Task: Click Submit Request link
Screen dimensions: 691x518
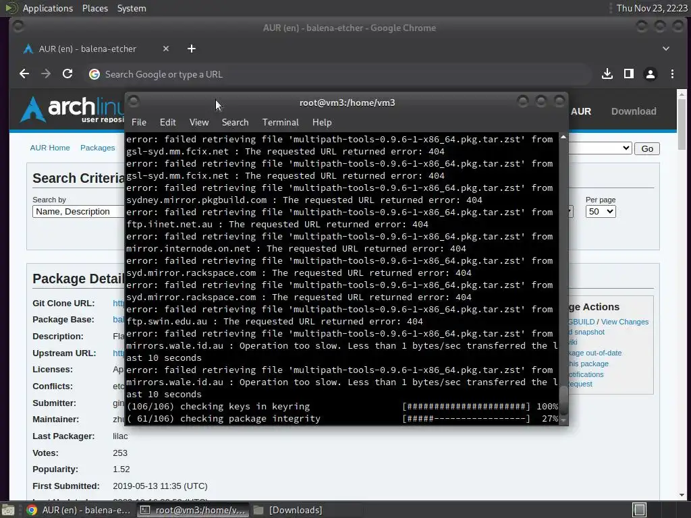Action: coord(581,384)
